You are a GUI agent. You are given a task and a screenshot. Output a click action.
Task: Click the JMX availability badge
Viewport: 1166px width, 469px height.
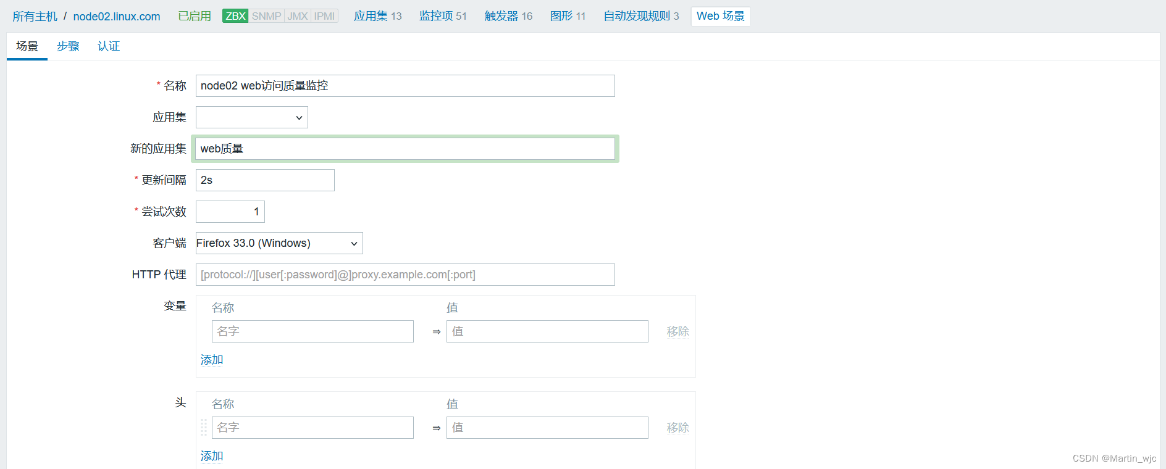click(298, 16)
